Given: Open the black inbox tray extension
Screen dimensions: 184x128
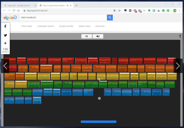Looking at the screenshot, I should point(159,11).
